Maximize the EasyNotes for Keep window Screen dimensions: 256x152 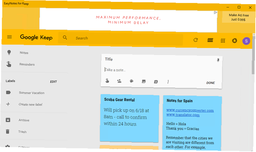(x=239, y=7)
